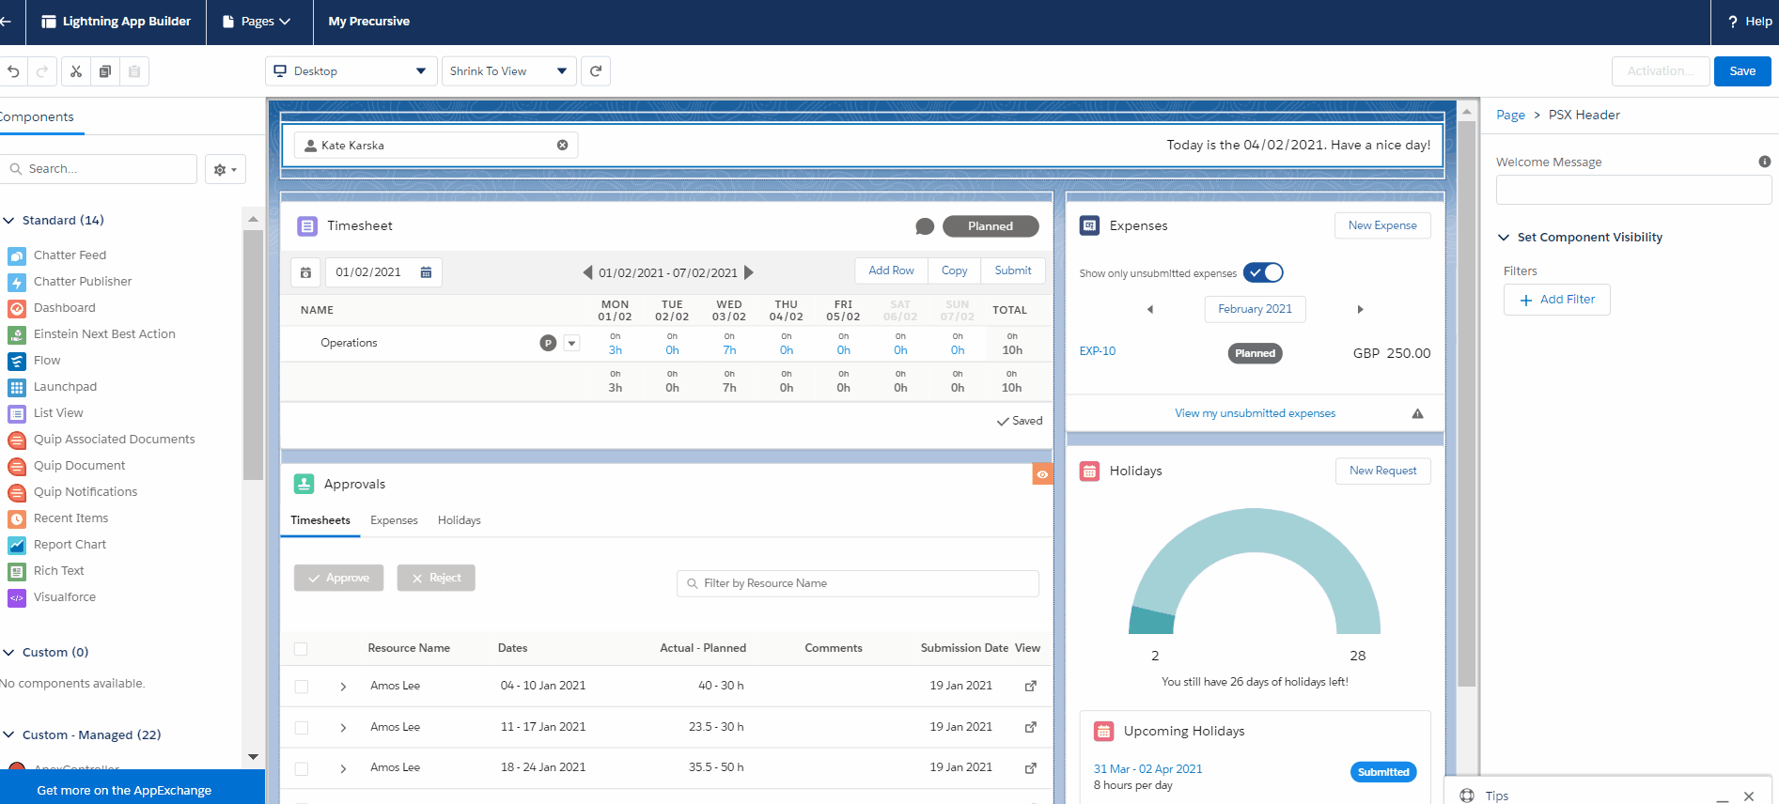Click the P badge on Operations row

[548, 343]
